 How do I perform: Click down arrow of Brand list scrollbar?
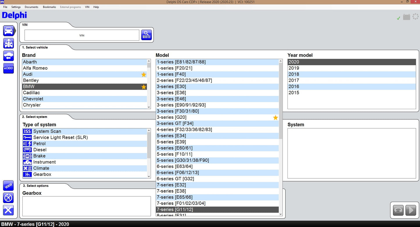(x=149, y=107)
